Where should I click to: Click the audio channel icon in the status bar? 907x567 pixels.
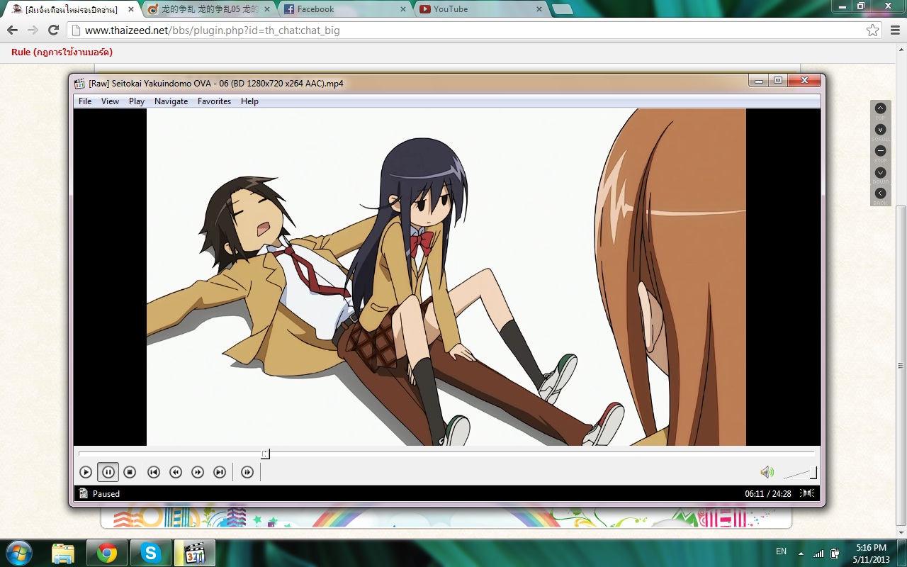tap(807, 493)
